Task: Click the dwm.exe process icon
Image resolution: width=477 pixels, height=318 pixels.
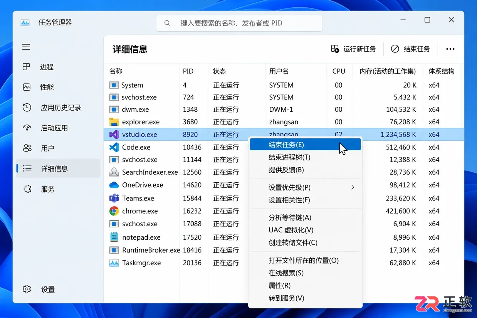Action: [114, 109]
